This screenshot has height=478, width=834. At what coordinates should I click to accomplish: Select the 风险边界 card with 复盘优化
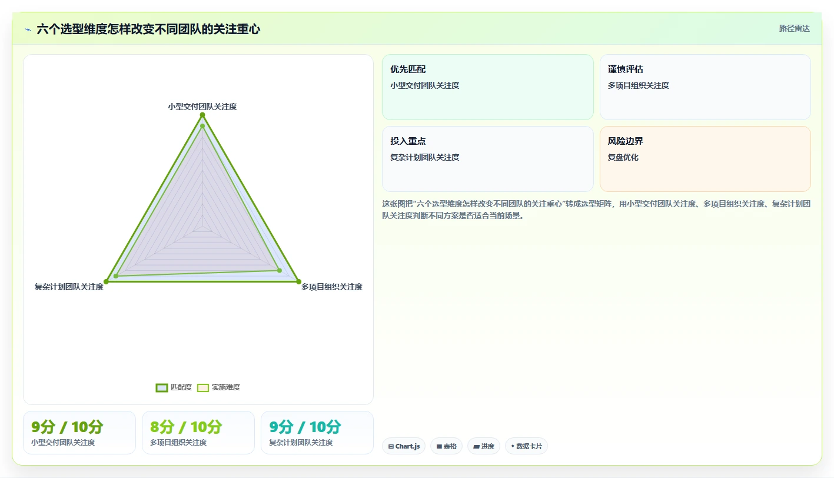(x=705, y=159)
